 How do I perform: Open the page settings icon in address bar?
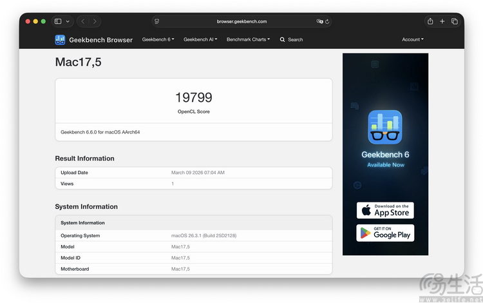[156, 21]
